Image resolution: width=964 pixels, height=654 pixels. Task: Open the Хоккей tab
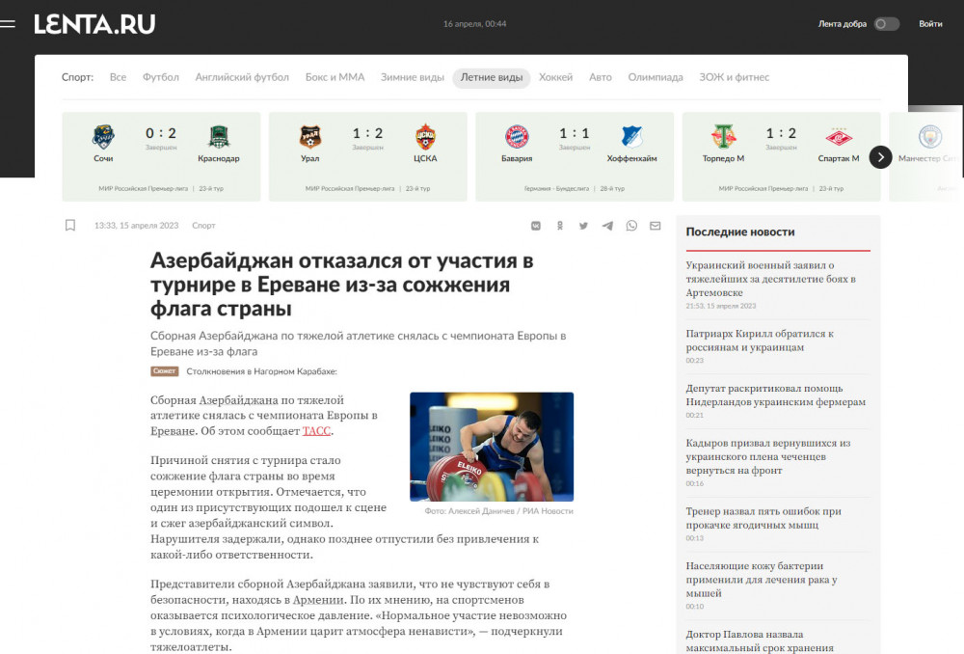[x=556, y=77]
